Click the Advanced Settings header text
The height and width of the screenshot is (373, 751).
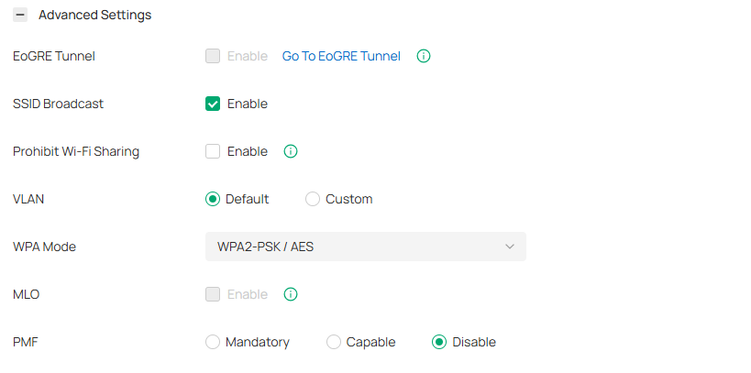coord(94,16)
